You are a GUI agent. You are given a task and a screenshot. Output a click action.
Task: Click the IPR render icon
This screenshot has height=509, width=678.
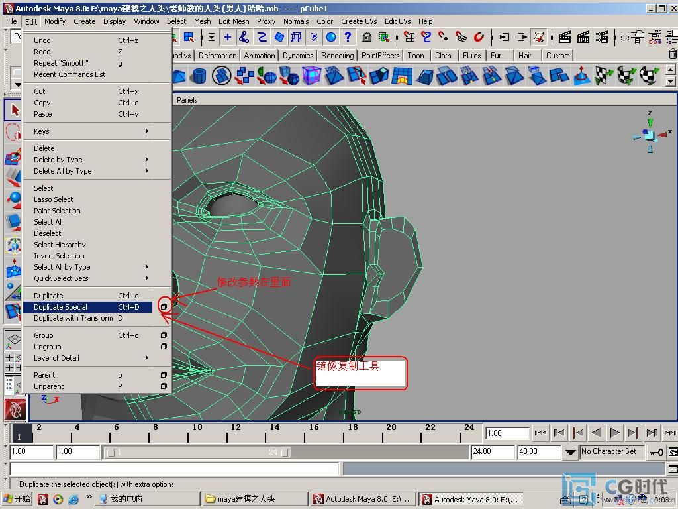(x=583, y=38)
